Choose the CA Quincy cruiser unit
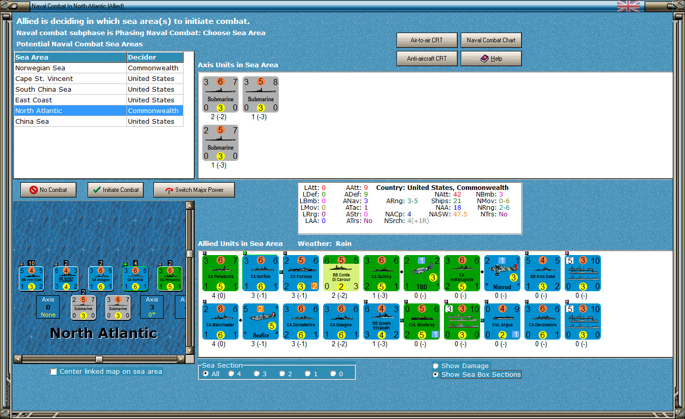This screenshot has height=419, width=685. [381, 273]
